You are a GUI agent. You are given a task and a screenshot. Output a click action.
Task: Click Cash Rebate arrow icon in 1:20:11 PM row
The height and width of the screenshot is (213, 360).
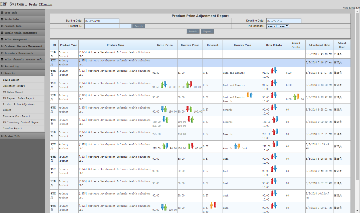[x=274, y=205]
